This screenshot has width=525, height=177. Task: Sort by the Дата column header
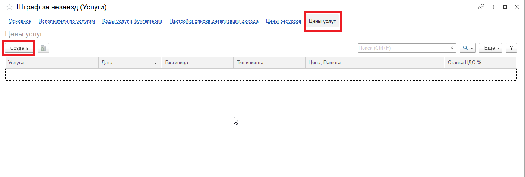pyautogui.click(x=130, y=62)
